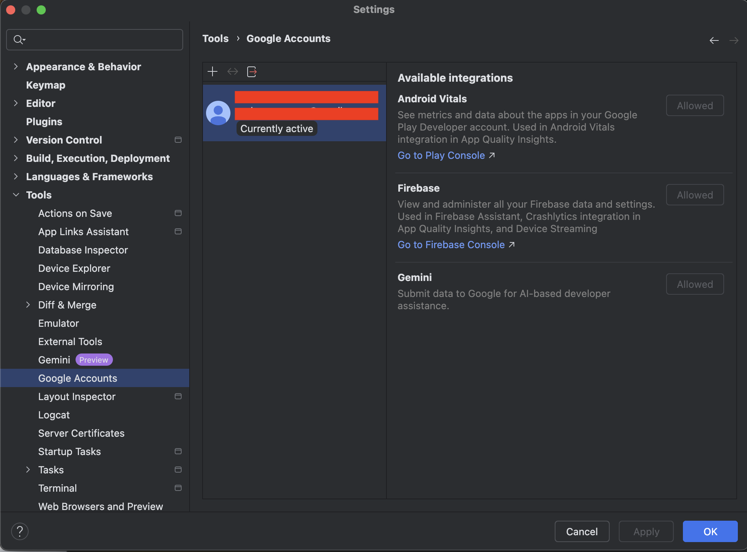The width and height of the screenshot is (747, 552).
Task: Click the Allowed toggle for Gemini integration
Action: [x=695, y=284]
